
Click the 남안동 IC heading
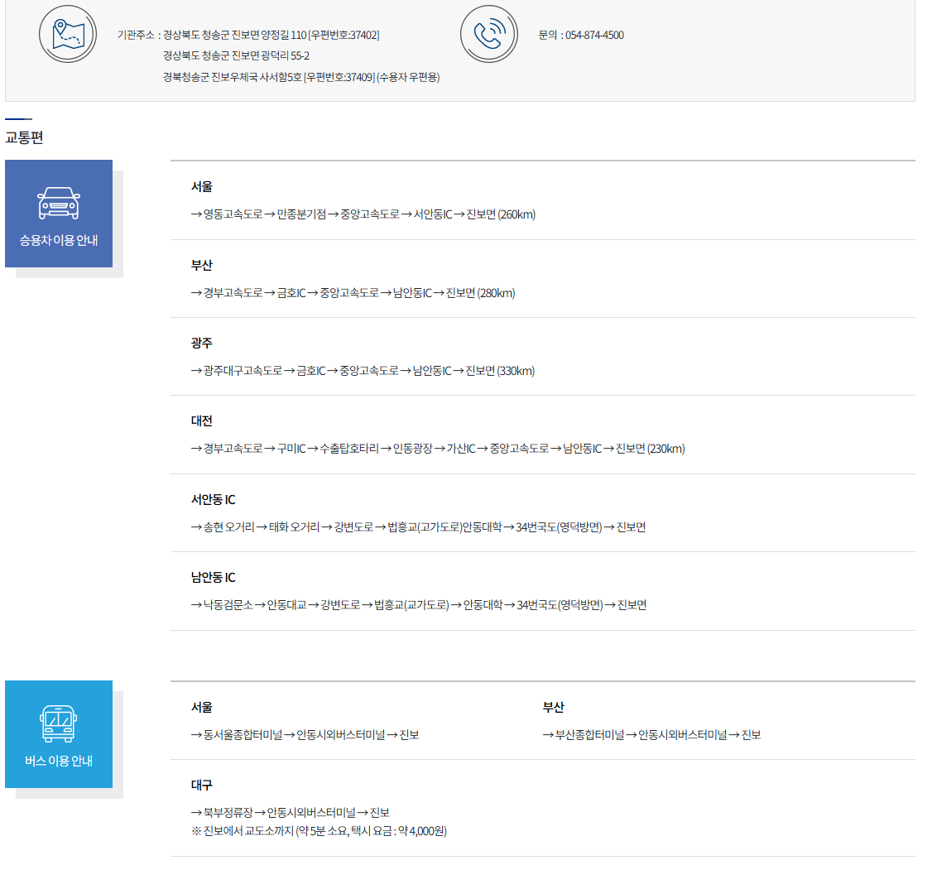(213, 578)
